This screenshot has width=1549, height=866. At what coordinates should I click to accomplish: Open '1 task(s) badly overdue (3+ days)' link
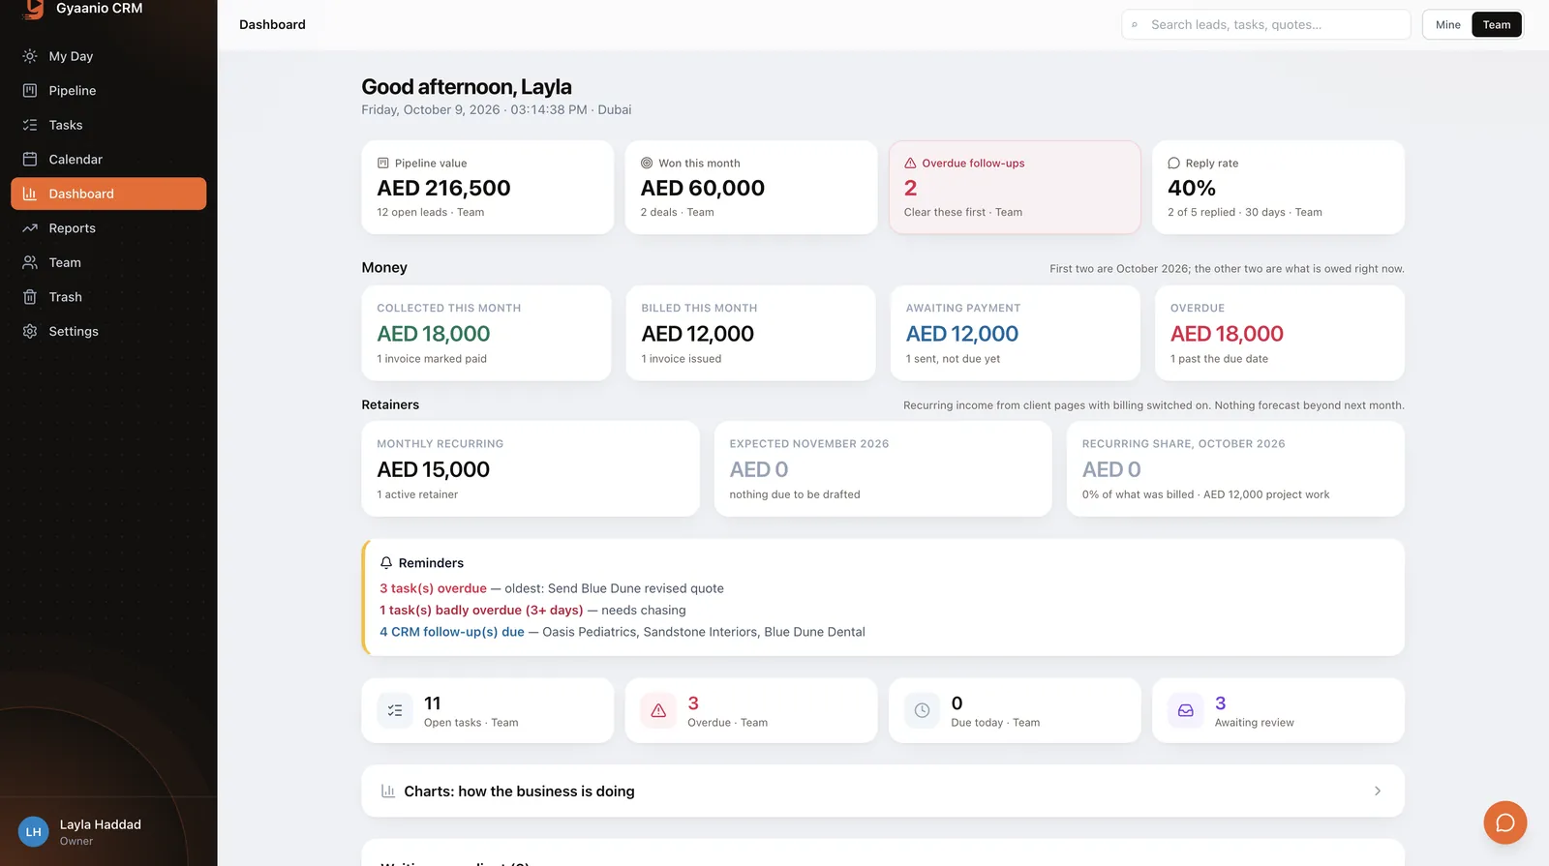[x=481, y=611]
